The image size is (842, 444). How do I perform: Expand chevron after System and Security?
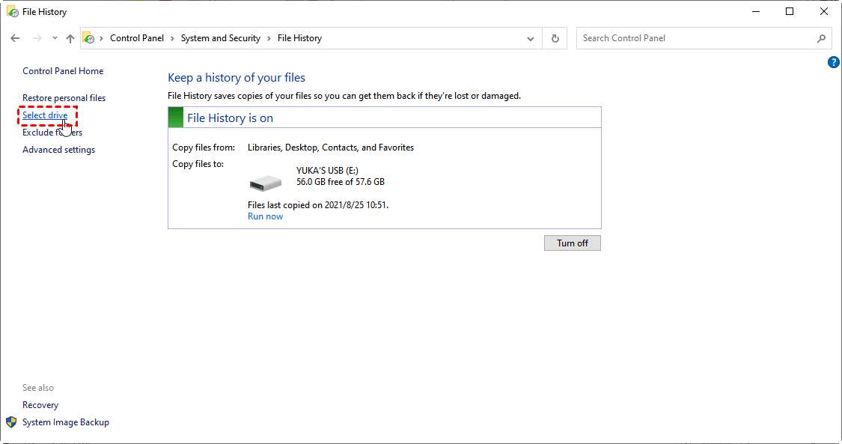click(269, 38)
